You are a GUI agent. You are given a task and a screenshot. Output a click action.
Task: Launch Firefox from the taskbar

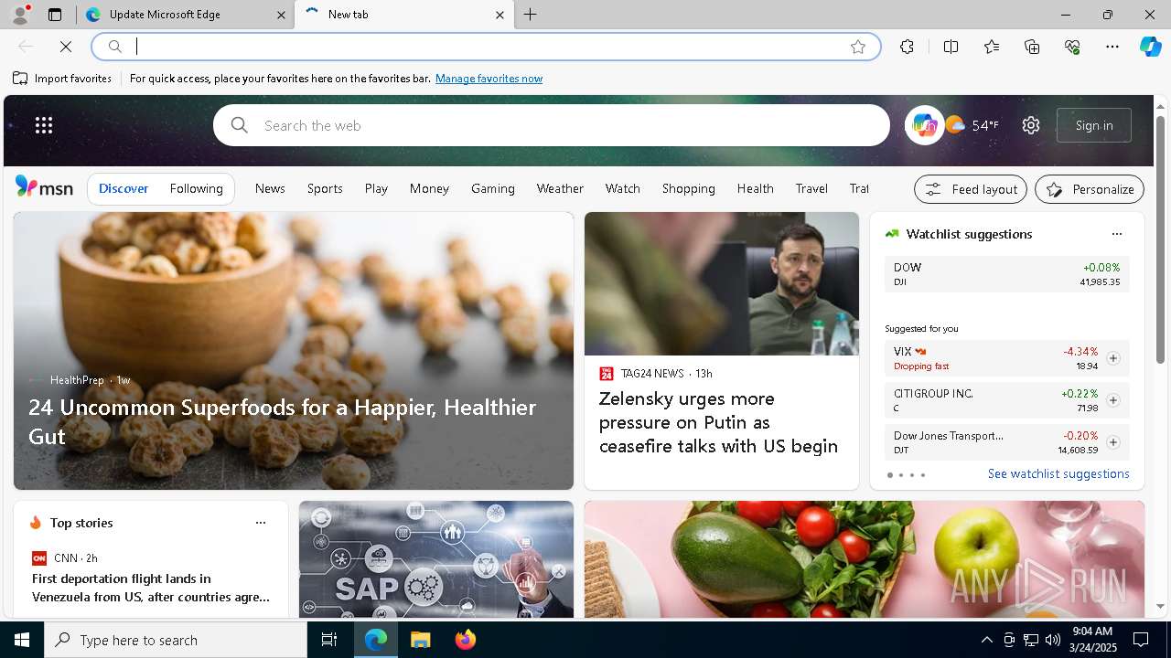[x=465, y=640]
